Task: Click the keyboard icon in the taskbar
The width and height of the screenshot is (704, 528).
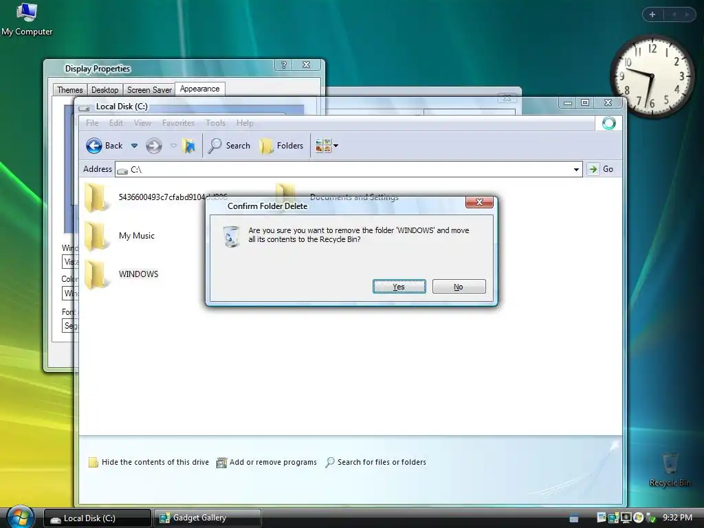Action: pos(574,518)
